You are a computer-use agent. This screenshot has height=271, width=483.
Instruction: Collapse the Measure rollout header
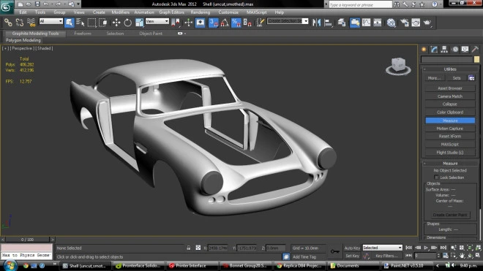[x=450, y=164]
